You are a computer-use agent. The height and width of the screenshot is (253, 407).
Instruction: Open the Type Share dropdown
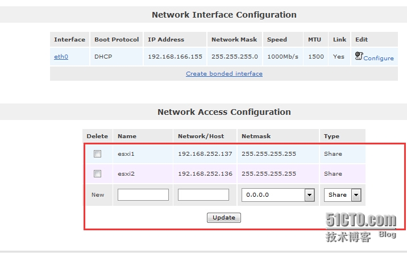click(342, 195)
